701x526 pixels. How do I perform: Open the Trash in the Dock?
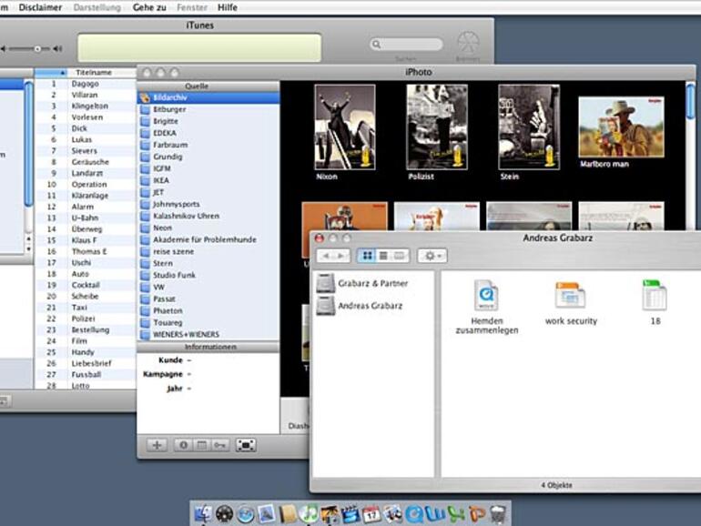pyautogui.click(x=497, y=514)
